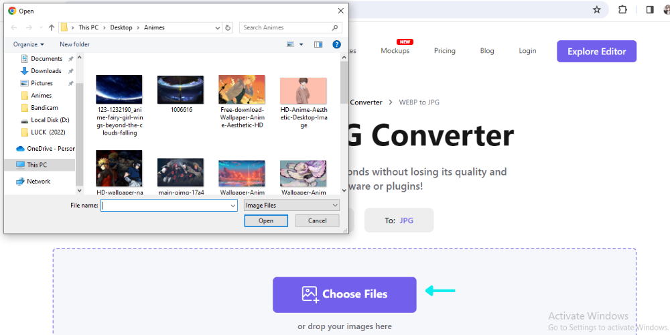Show the preview pane icon
This screenshot has width=670, height=335.
tap(318, 44)
